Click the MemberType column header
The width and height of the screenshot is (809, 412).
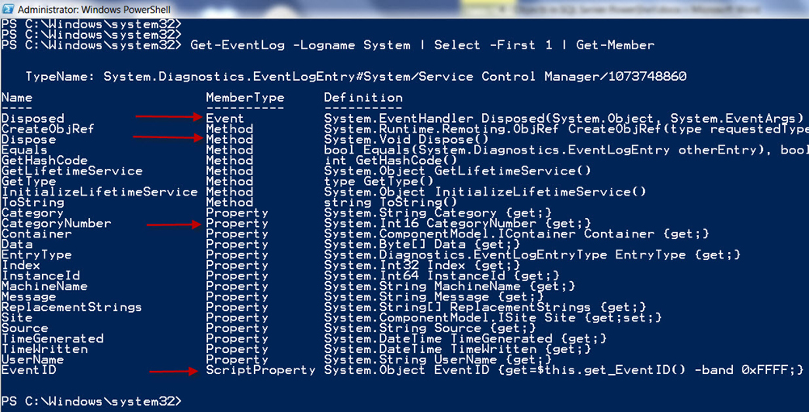click(x=244, y=97)
